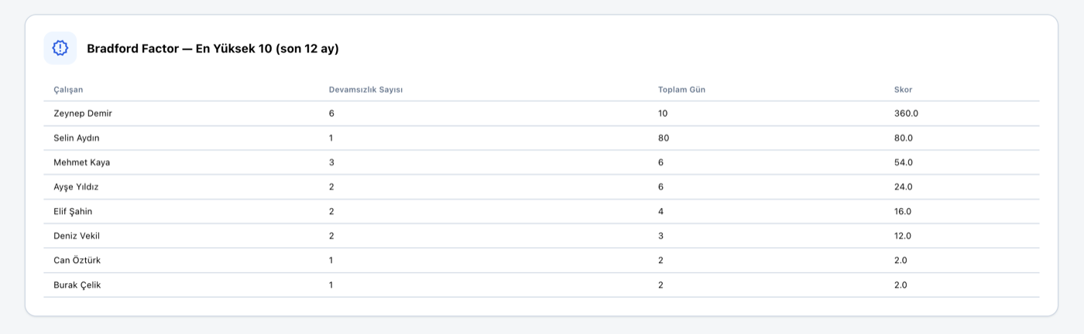The height and width of the screenshot is (334, 1084).
Task: Click Ayşe Yıldız's total days 6
Action: (x=660, y=187)
